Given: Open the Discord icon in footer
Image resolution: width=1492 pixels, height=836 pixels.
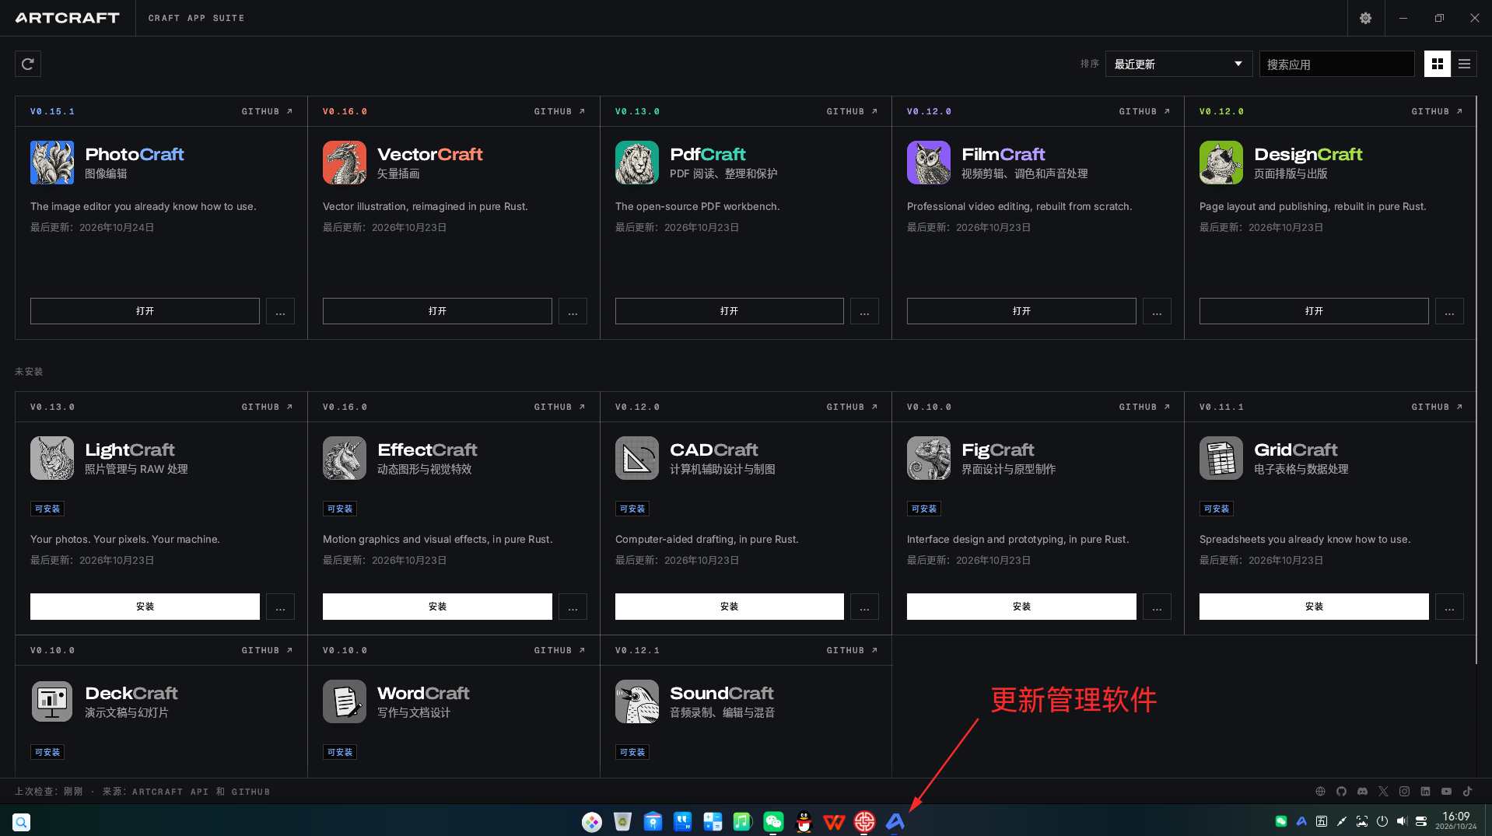Looking at the screenshot, I should pyautogui.click(x=1362, y=792).
